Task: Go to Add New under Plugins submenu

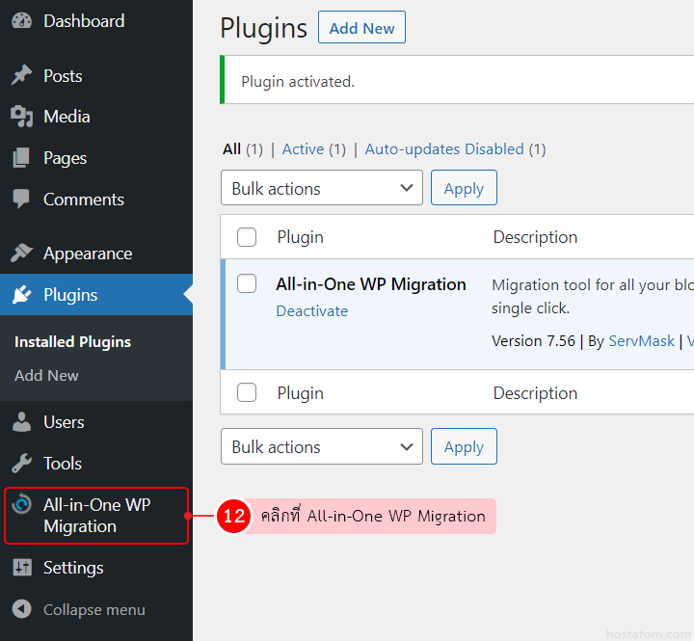Action: [46, 375]
